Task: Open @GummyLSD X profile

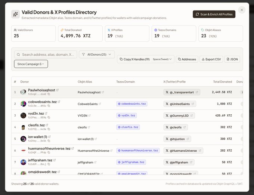Action: tap(179, 115)
